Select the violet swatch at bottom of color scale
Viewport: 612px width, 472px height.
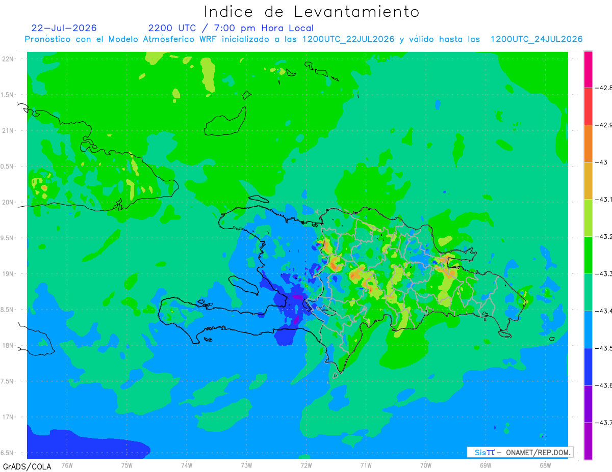588,441
